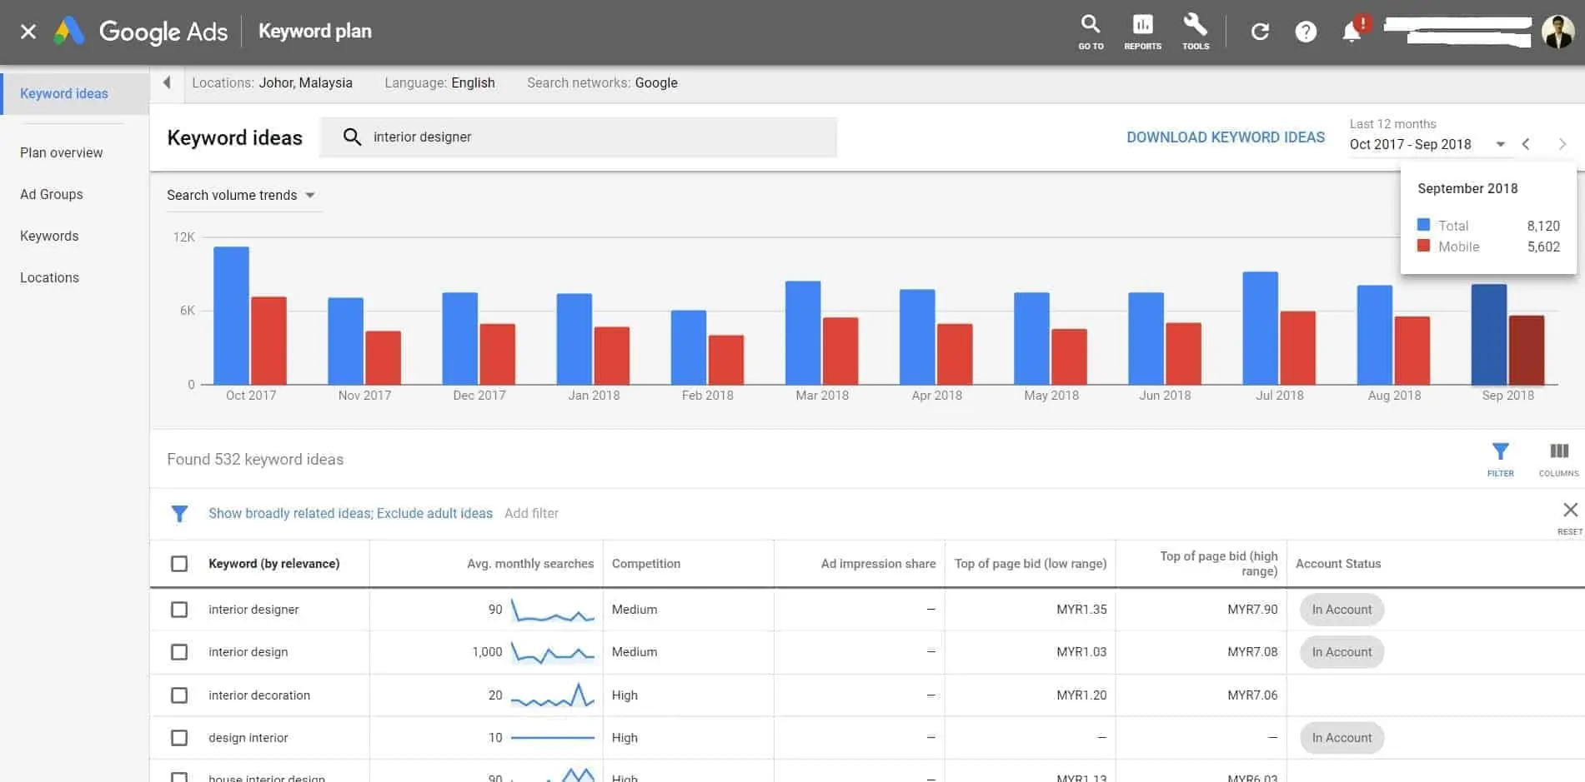Click the trend sparkline for interior decoration

point(552,695)
